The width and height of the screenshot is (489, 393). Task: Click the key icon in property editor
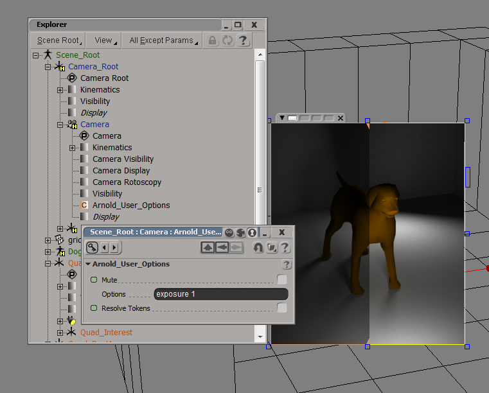[x=93, y=247]
